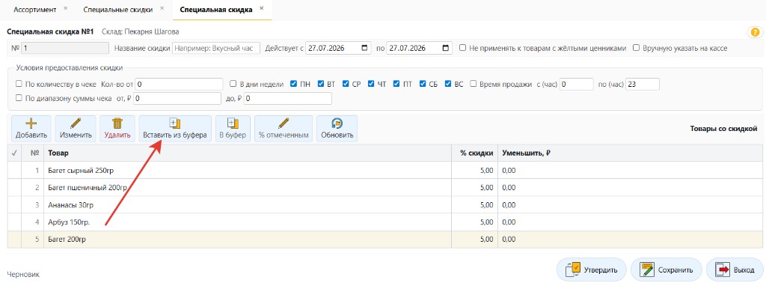This screenshot has height=289, width=766.
Task: Enable Вручную указать на кассе checkbox
Action: [637, 49]
